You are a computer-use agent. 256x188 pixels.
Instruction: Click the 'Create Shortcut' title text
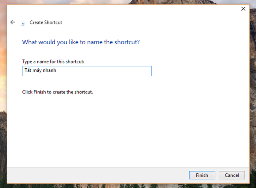[x=46, y=22]
